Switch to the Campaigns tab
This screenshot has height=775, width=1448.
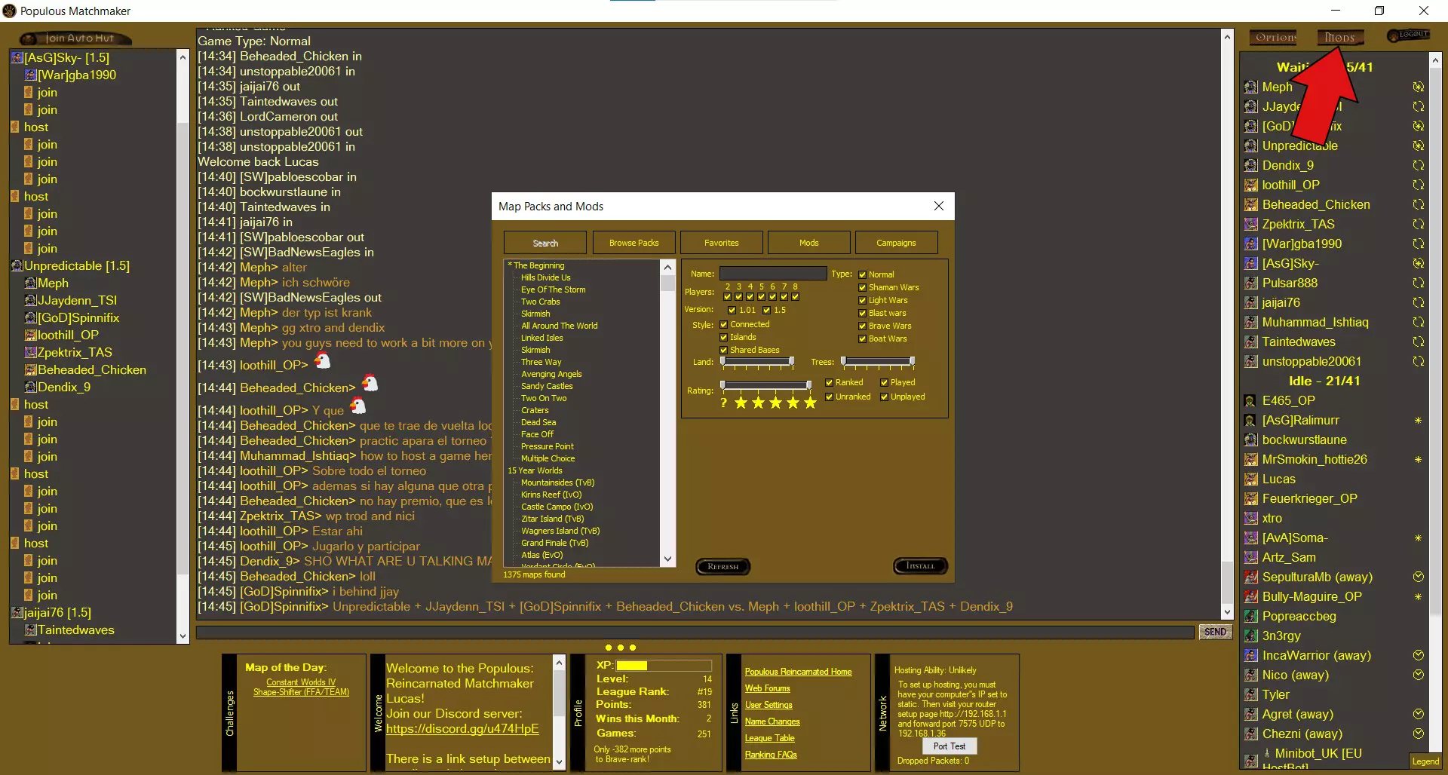(x=896, y=244)
